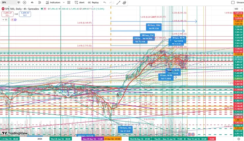Start bar Replay mode
Screen dimensions: 244x141
[93, 2]
